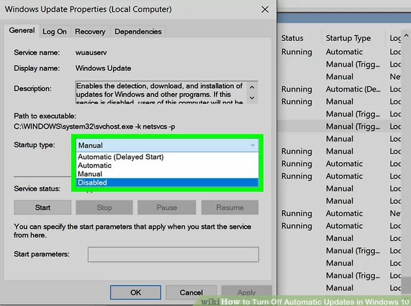Screen dimensions: 411x306
Task: Sort services by Startup Type column header
Action: [x=348, y=38]
